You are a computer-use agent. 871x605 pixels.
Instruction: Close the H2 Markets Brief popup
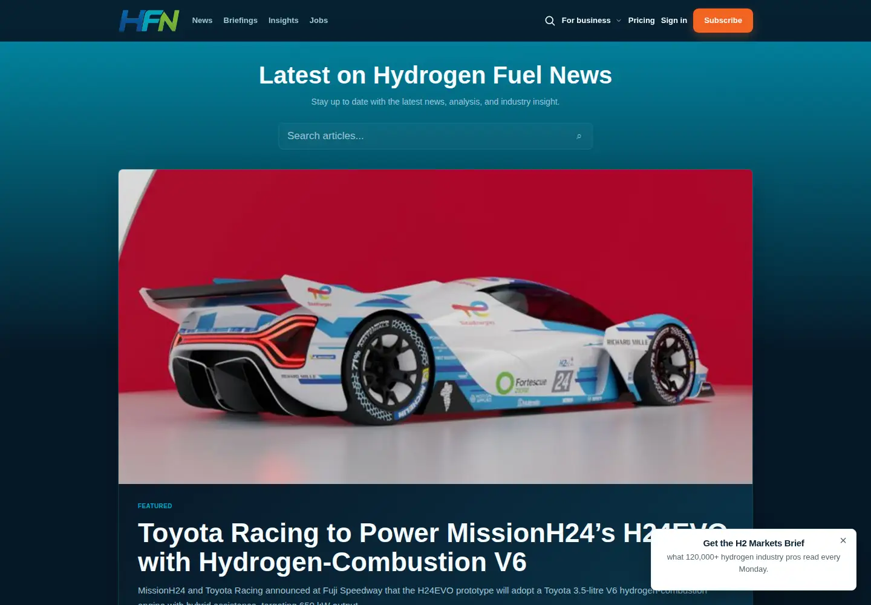843,540
